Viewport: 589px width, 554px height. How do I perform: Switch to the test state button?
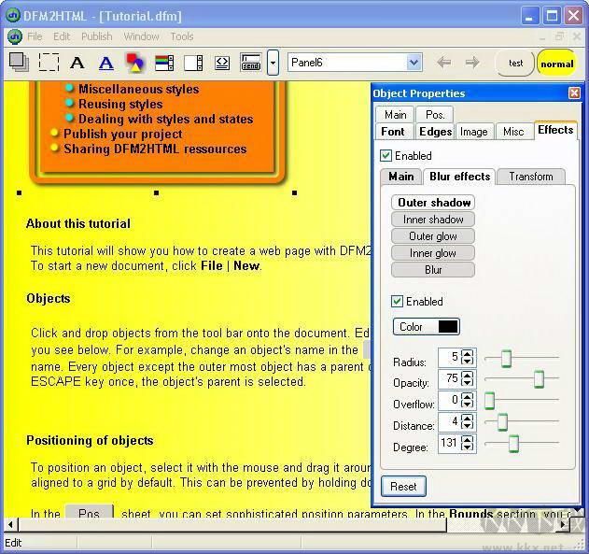[515, 64]
